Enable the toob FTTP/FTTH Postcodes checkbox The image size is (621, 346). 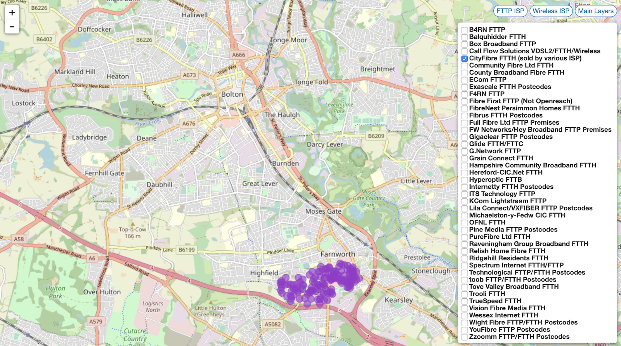click(464, 280)
